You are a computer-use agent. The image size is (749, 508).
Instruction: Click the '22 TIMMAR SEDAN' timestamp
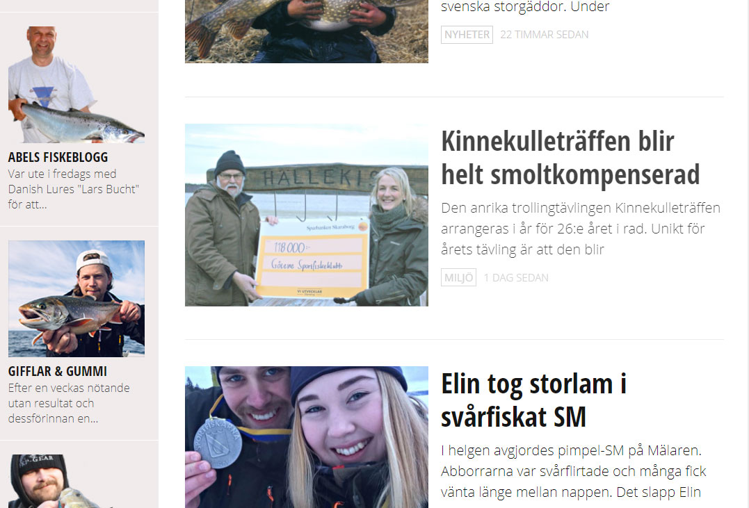(x=544, y=34)
